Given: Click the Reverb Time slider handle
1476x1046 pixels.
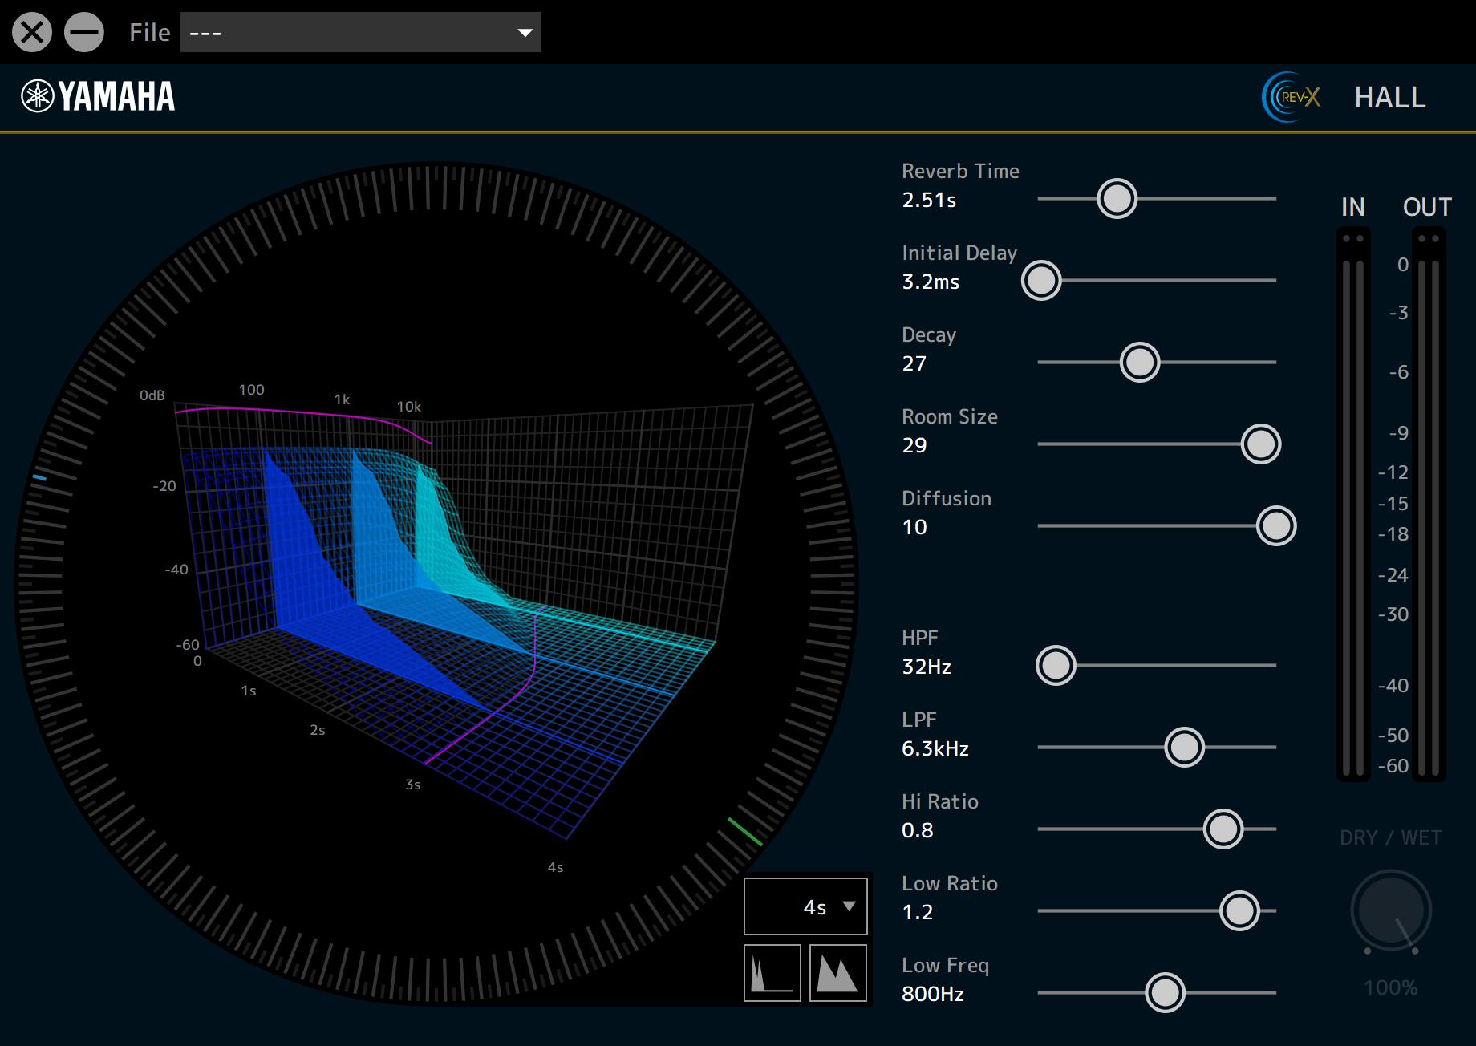Looking at the screenshot, I should [x=1117, y=199].
